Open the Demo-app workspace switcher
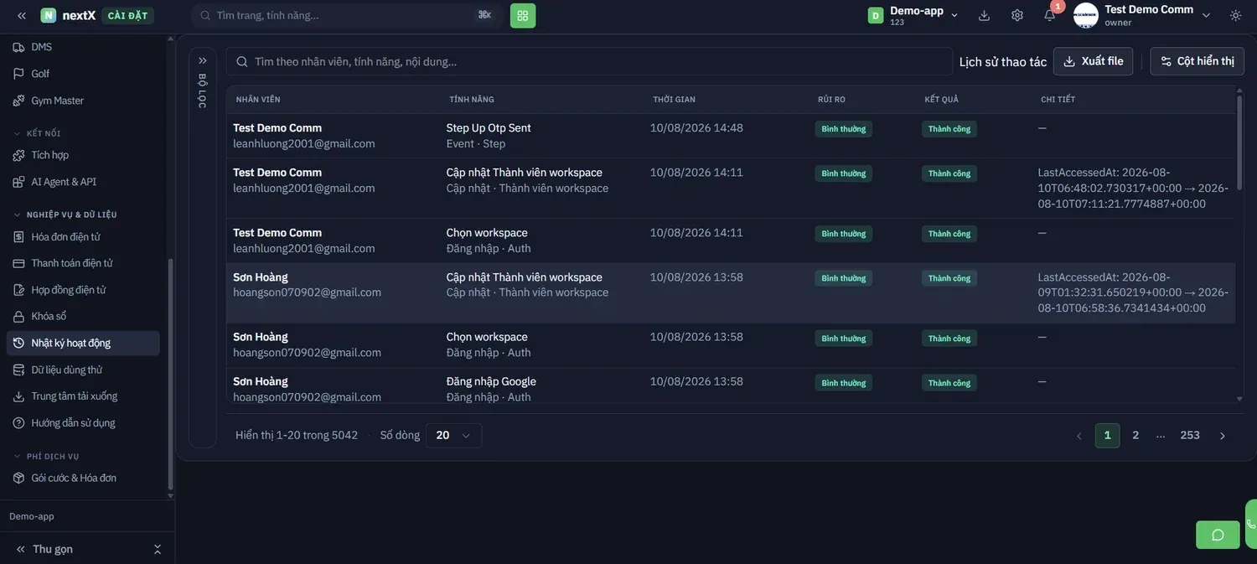This screenshot has height=564, width=1257. tap(914, 15)
